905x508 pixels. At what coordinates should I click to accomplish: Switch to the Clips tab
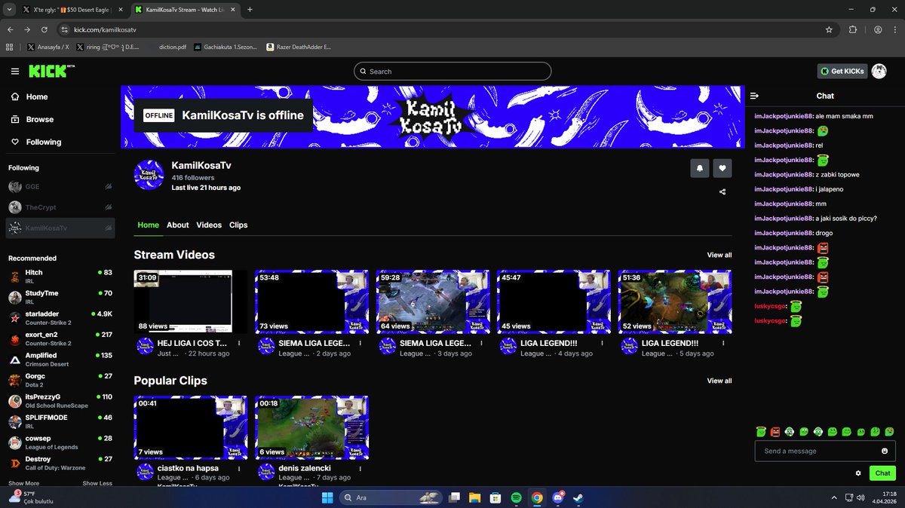point(238,225)
